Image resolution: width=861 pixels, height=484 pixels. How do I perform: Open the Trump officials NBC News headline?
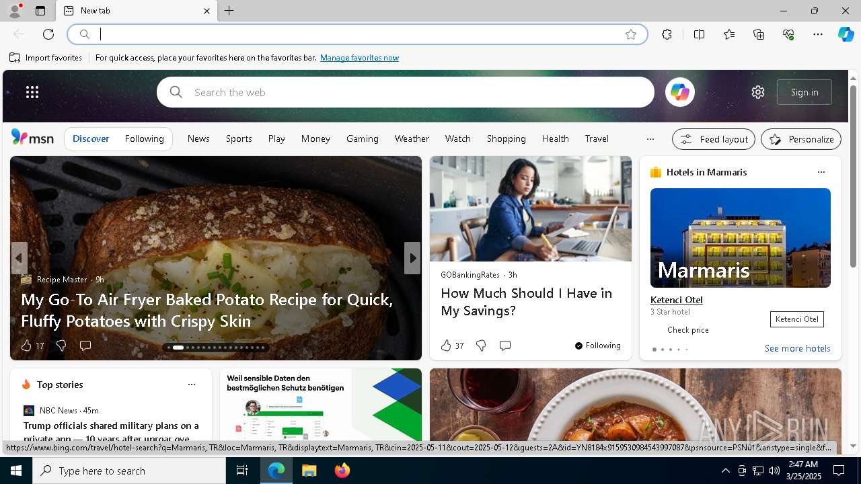point(111,432)
